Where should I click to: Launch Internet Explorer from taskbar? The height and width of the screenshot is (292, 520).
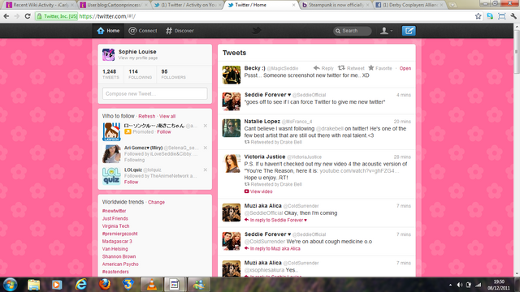click(80, 285)
